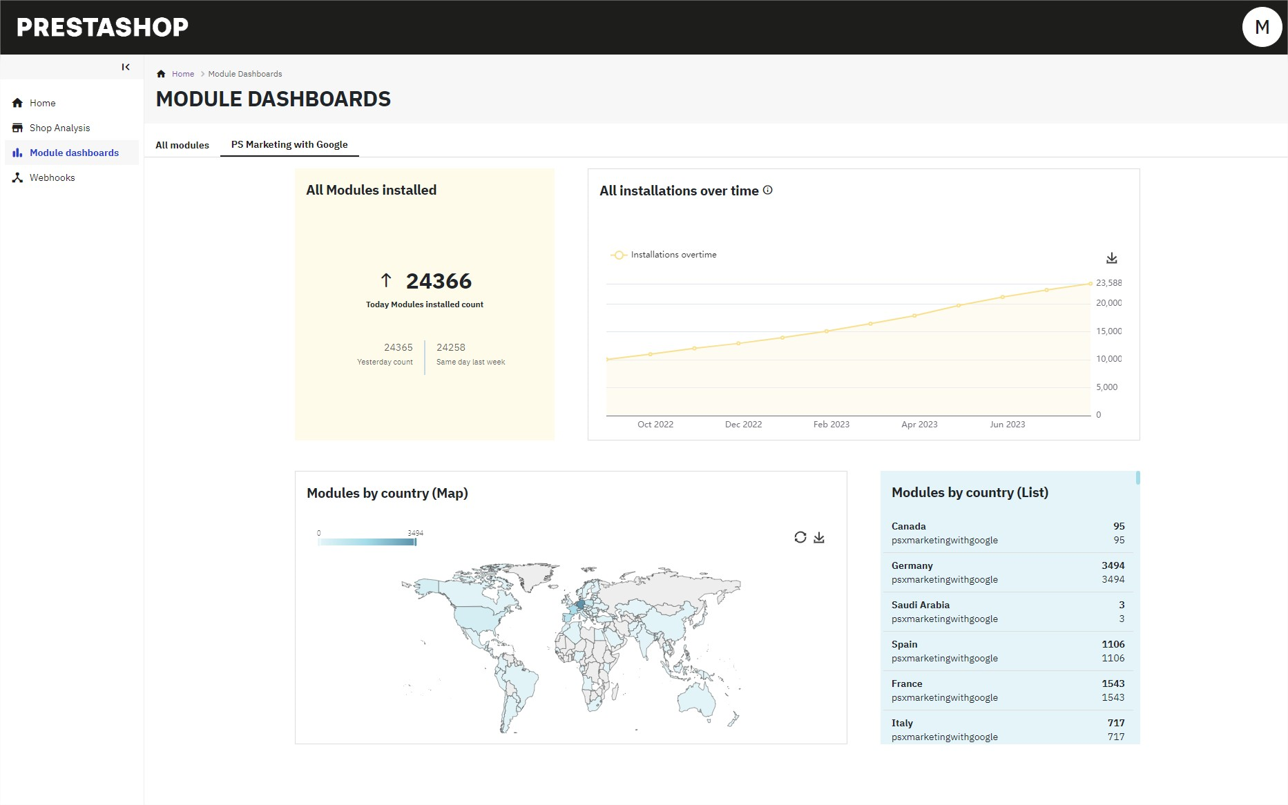Click the Feb 2023 axis label
This screenshot has width=1288, height=805.
832,425
